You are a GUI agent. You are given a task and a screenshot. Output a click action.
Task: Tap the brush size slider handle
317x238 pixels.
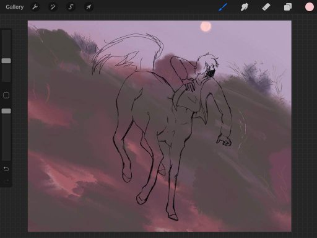click(6, 61)
